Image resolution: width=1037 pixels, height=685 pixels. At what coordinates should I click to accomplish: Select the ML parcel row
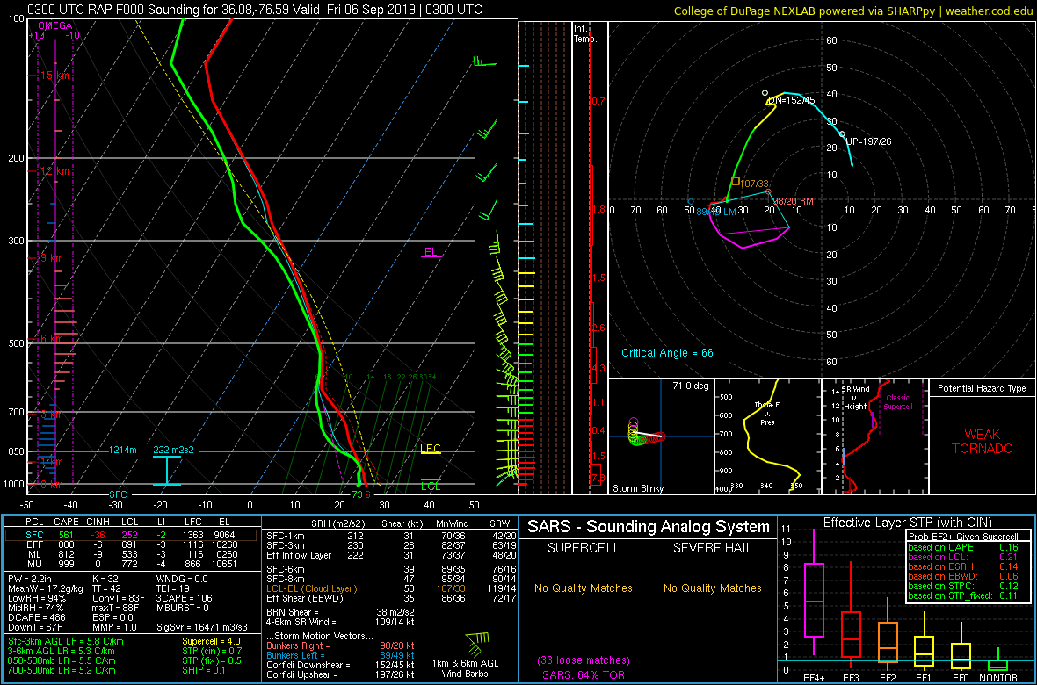click(133, 556)
